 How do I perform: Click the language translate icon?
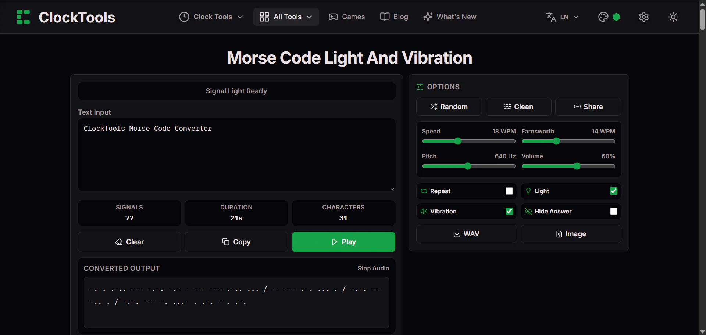click(x=551, y=17)
